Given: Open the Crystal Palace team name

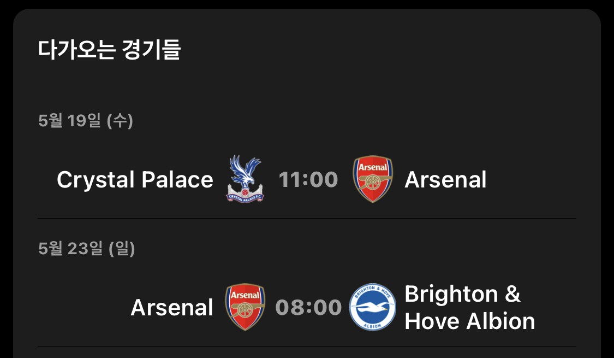Looking at the screenshot, I should pos(135,180).
